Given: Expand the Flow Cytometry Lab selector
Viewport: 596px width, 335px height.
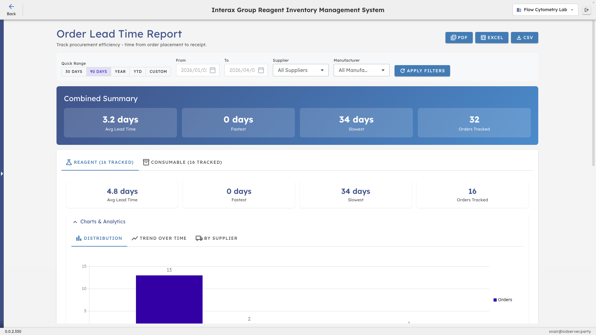Looking at the screenshot, I should tap(572, 10).
